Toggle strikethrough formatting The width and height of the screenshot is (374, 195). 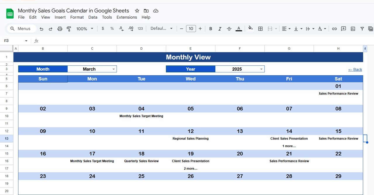(229, 29)
